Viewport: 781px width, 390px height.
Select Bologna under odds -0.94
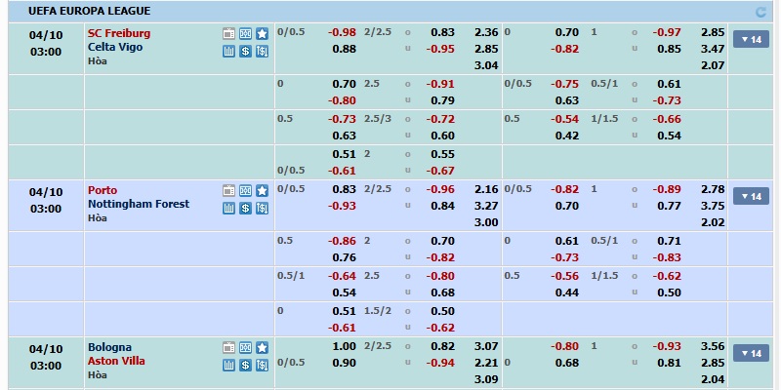440,363
